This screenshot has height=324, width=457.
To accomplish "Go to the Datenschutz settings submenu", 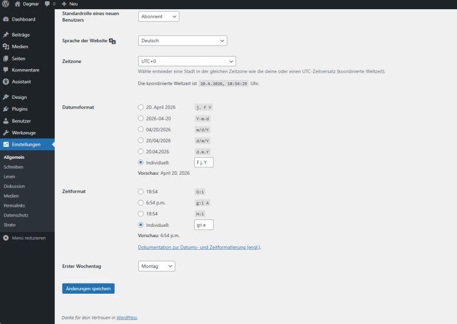I will (15, 215).
